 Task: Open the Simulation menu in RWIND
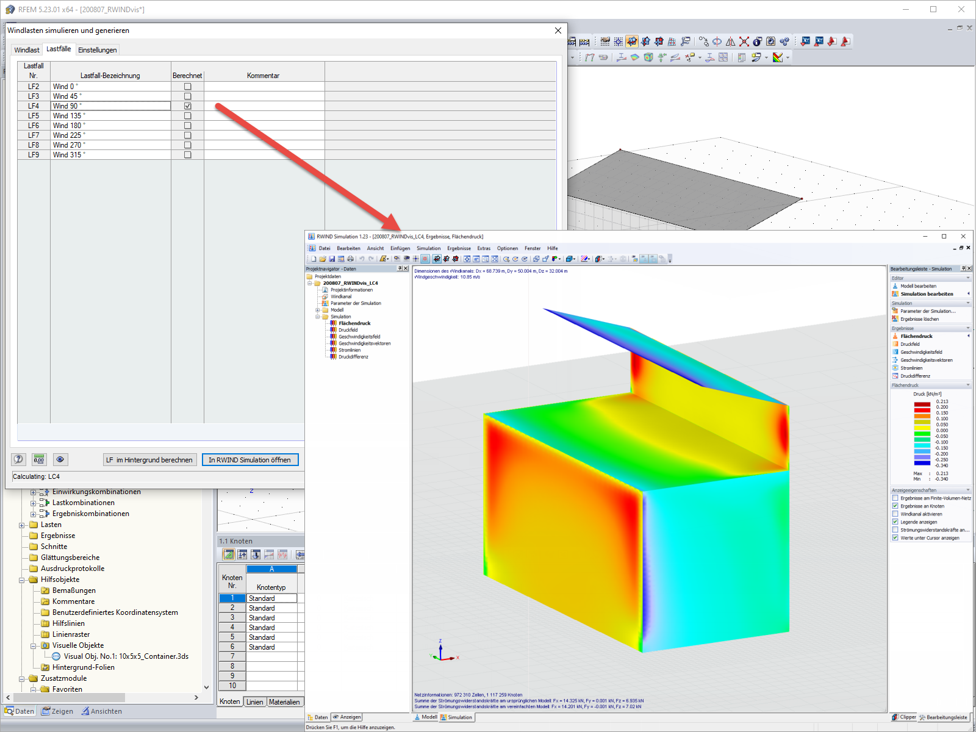pos(428,248)
